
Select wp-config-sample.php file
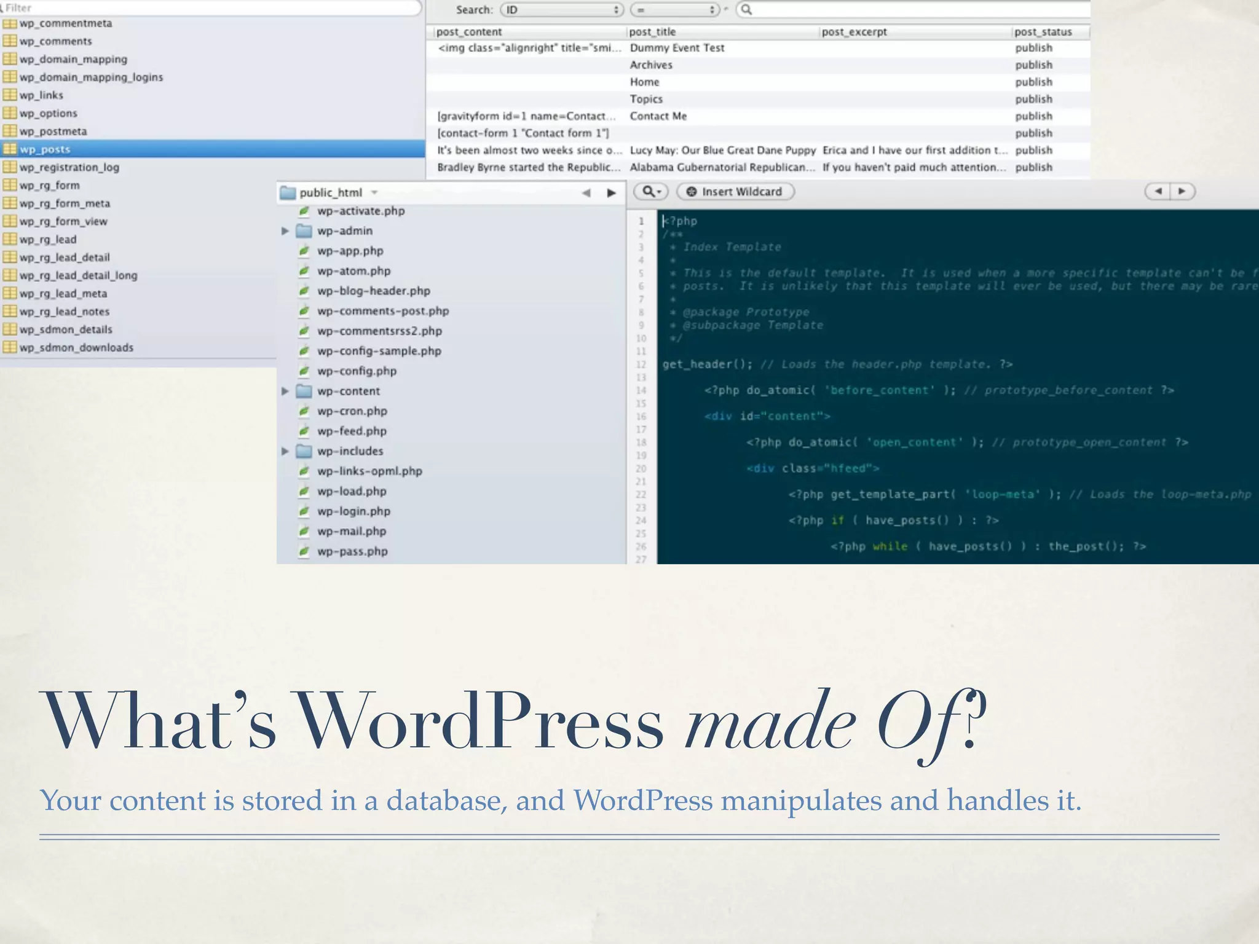pos(379,351)
